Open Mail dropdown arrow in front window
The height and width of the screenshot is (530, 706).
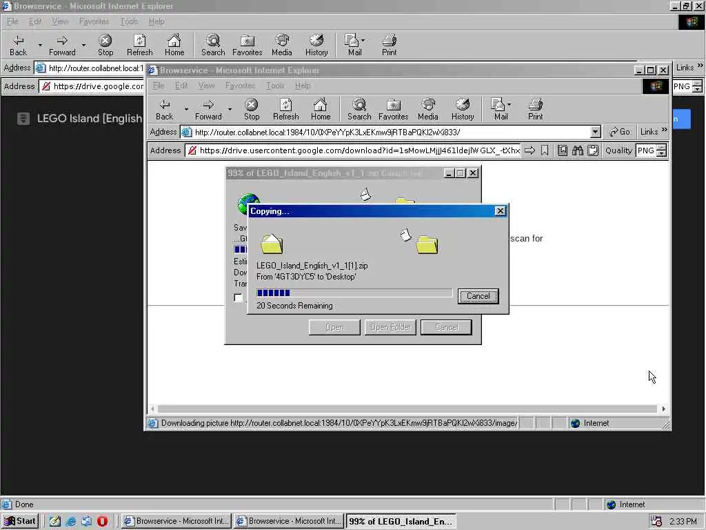pyautogui.click(x=510, y=105)
